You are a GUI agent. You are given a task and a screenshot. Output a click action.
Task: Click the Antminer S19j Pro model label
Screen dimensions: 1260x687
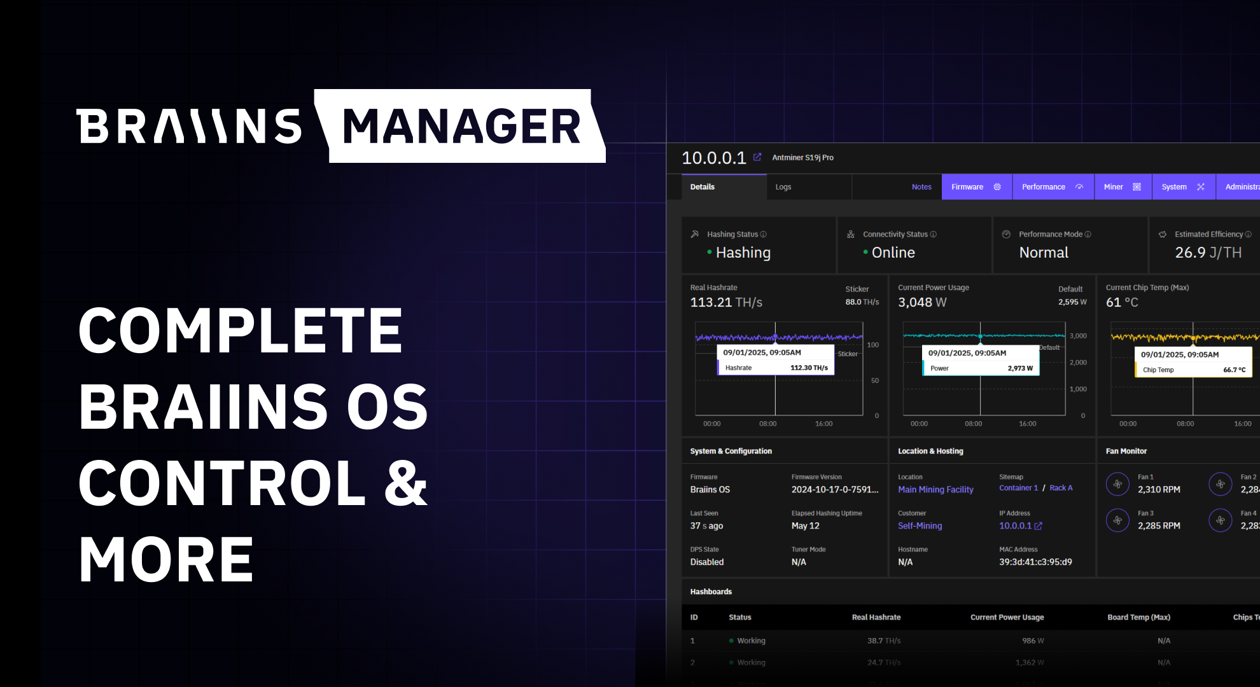coord(802,157)
